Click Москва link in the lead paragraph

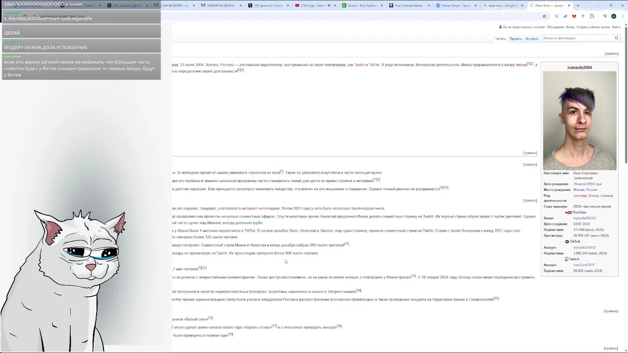click(212, 65)
